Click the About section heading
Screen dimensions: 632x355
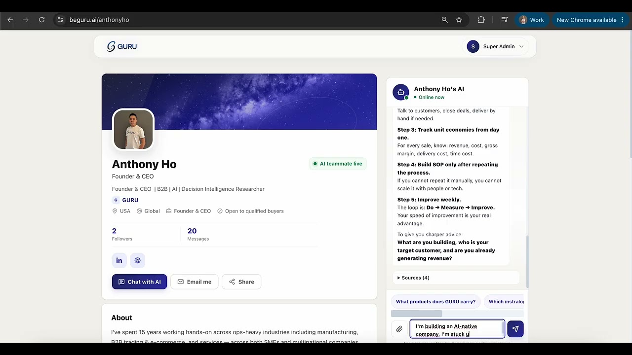(x=121, y=318)
